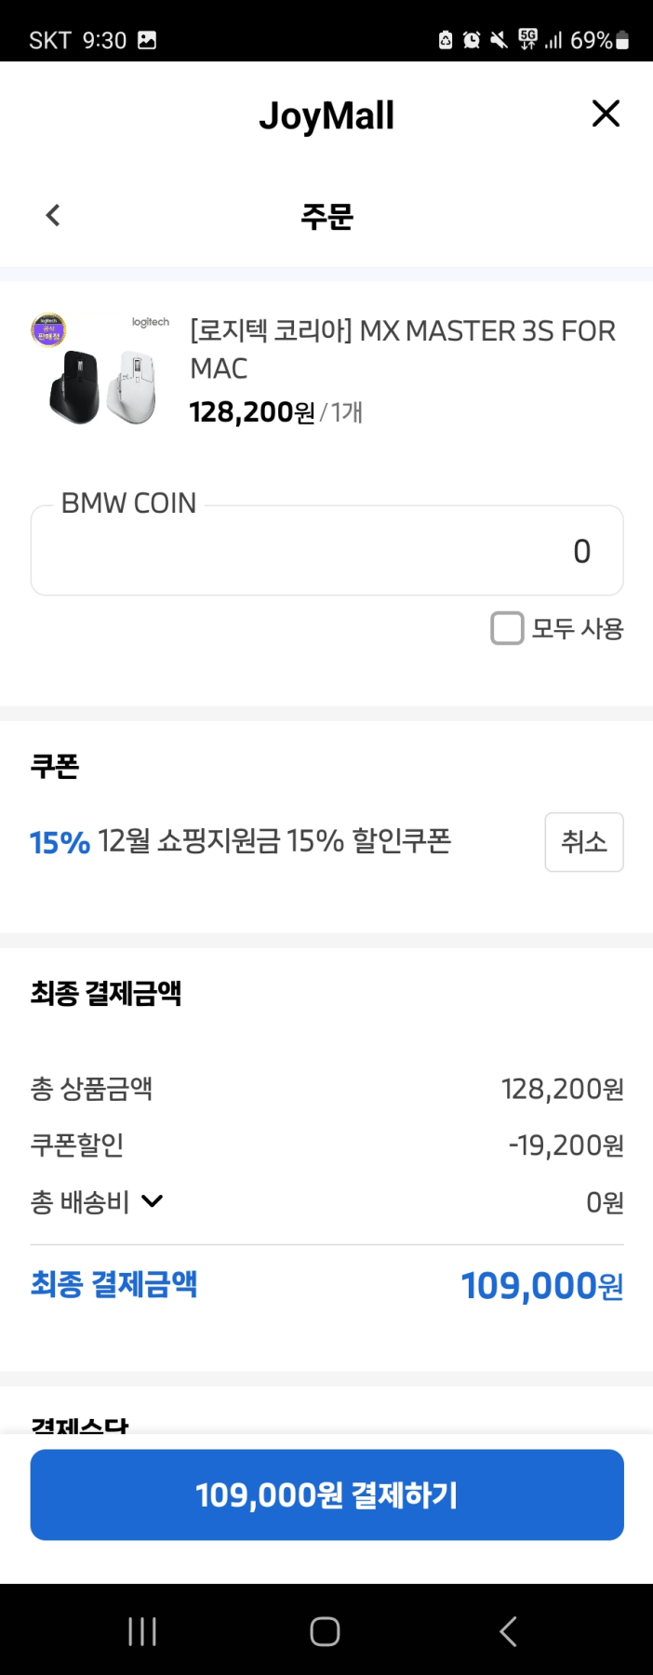Viewport: 653px width, 1675px height.
Task: Tap the alarm icon in status bar
Action: [472, 40]
